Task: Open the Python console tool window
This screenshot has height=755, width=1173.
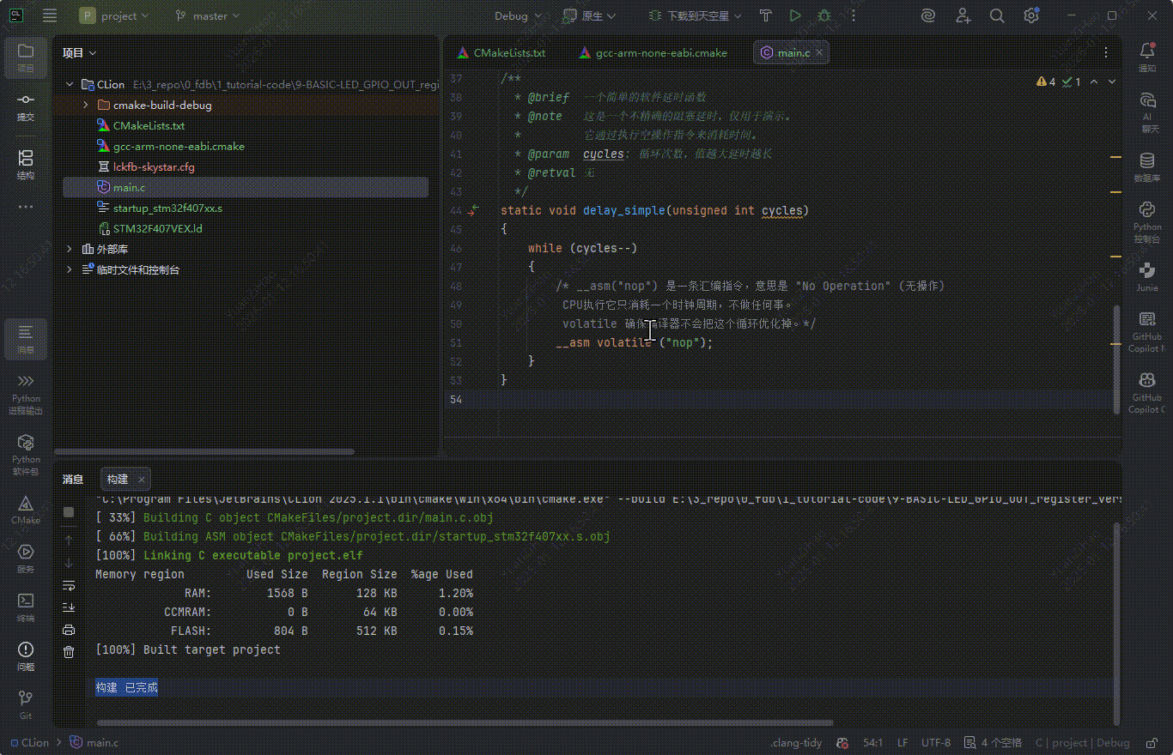Action: pyautogui.click(x=1146, y=221)
